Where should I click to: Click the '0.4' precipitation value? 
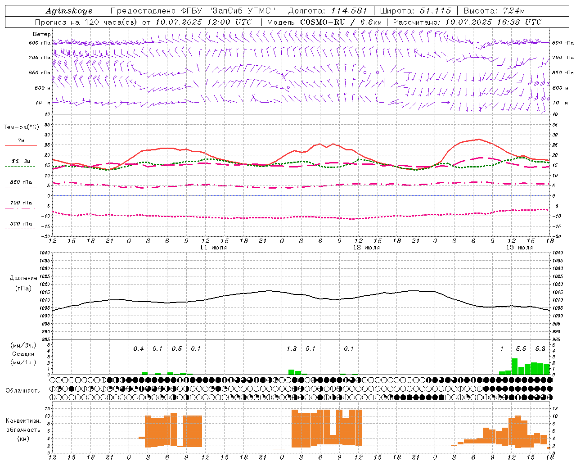click(x=139, y=349)
